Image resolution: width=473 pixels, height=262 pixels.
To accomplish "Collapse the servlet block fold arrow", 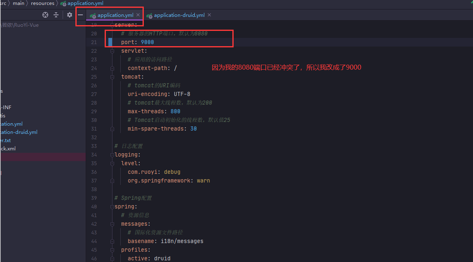I will coord(112,51).
